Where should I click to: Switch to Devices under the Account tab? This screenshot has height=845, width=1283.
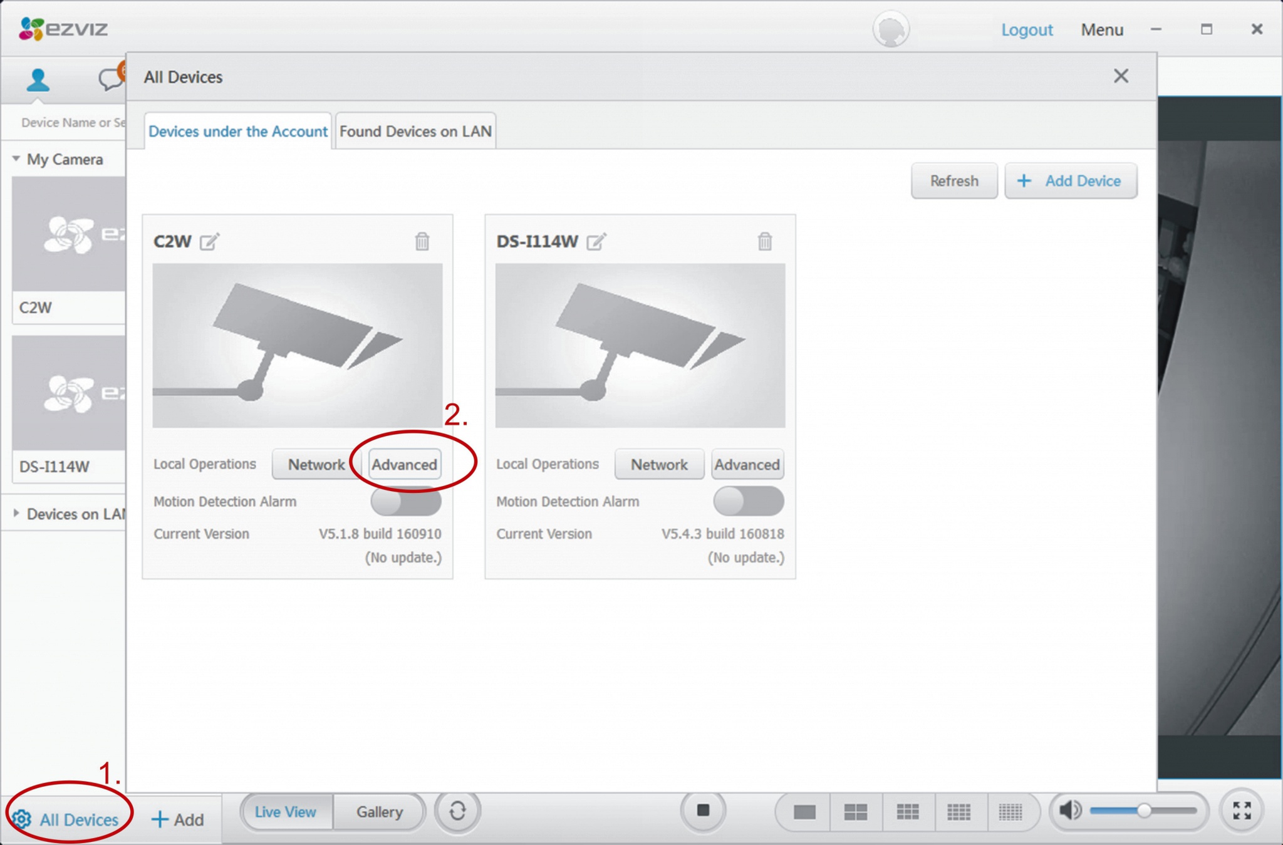(238, 132)
